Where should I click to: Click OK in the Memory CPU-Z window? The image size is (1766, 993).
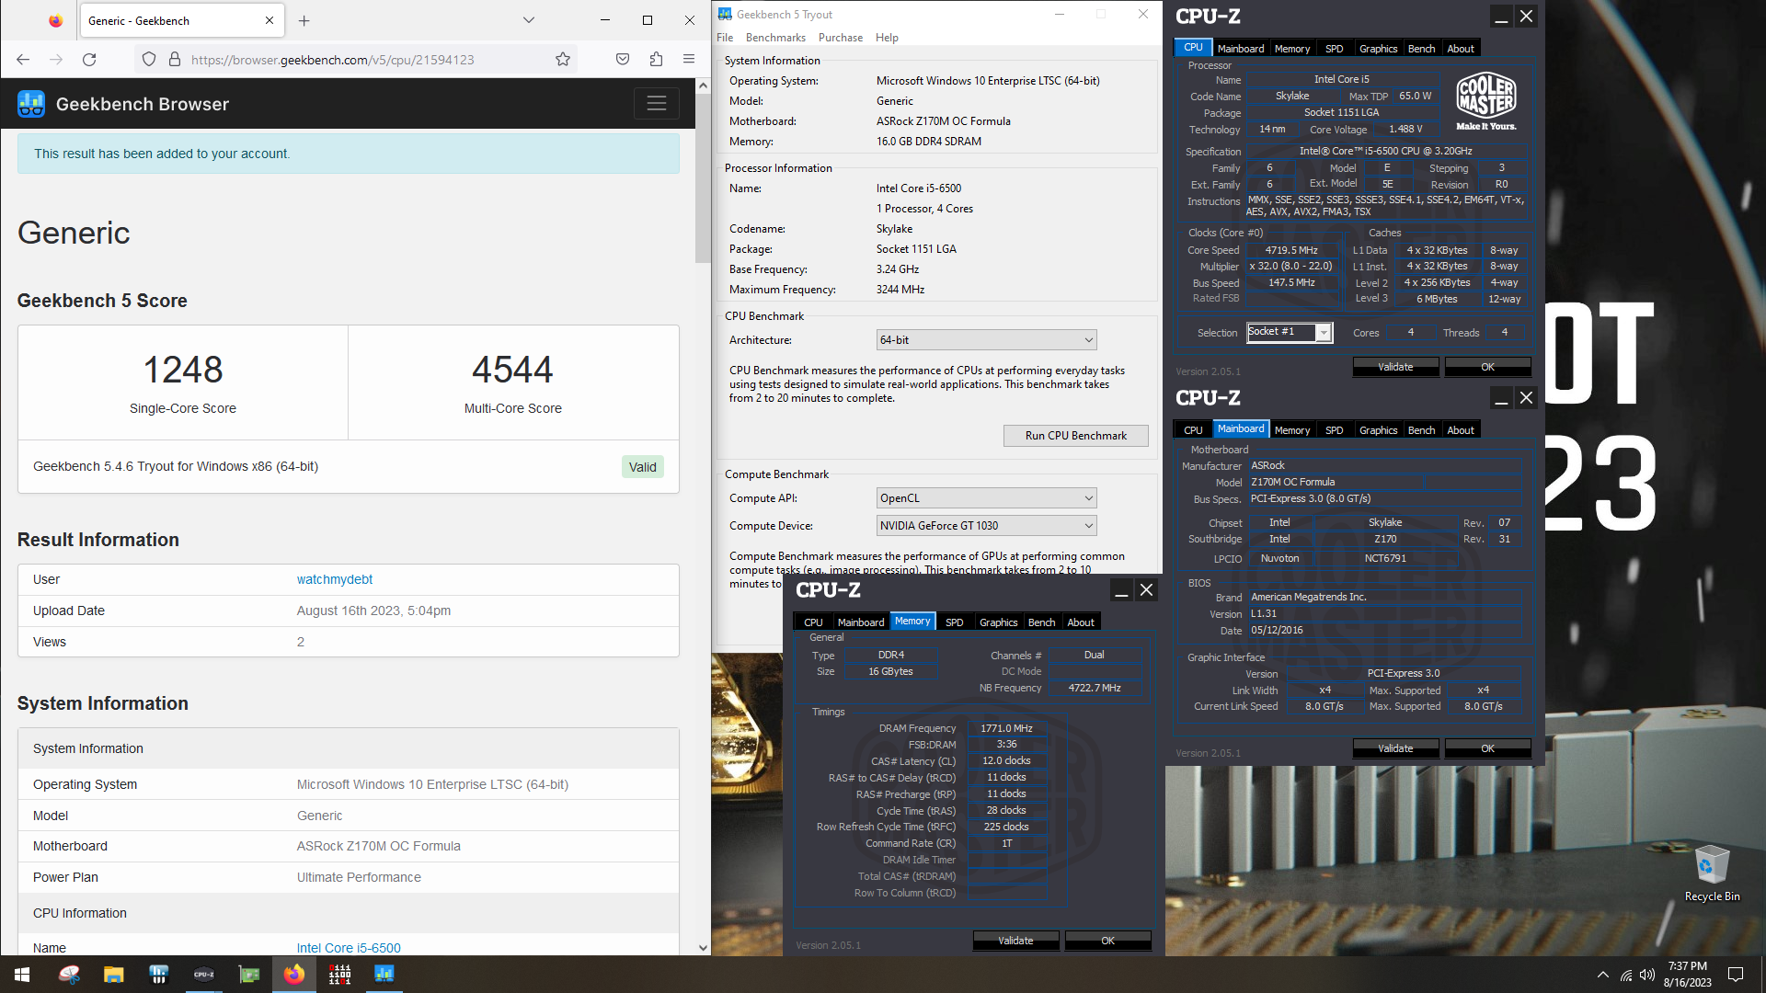(x=1107, y=941)
